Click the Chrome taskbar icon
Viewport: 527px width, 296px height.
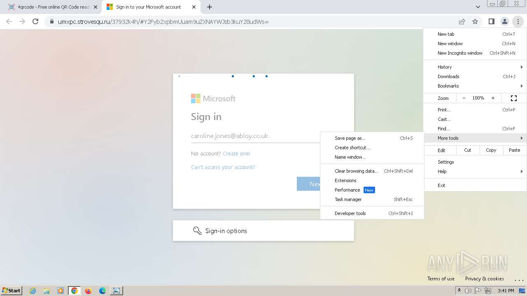pyautogui.click(x=74, y=291)
